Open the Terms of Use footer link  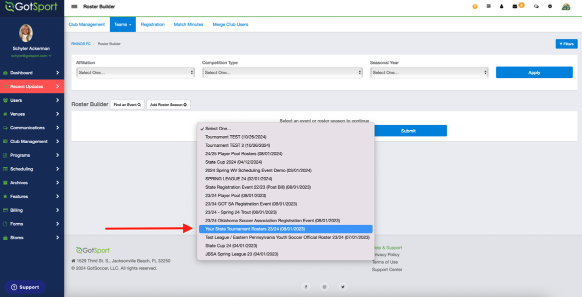coord(385,262)
